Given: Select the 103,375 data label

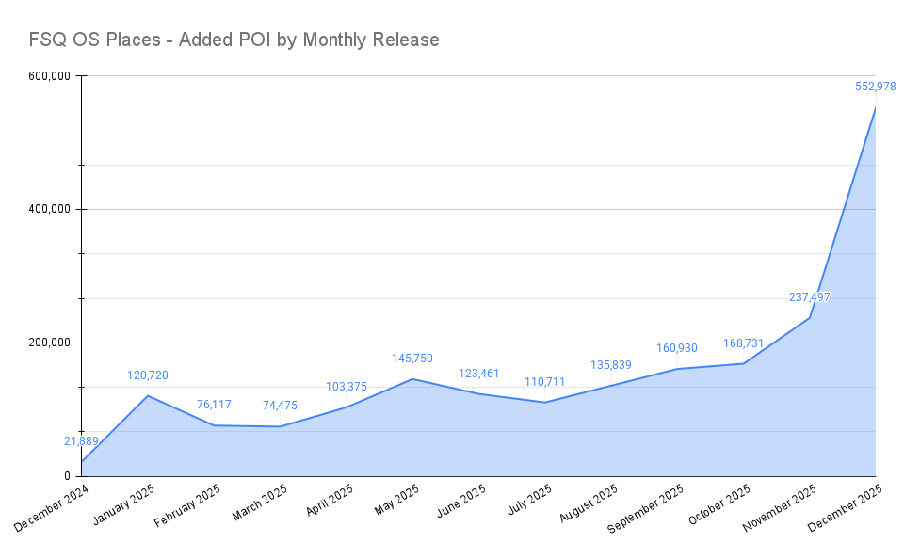Looking at the screenshot, I should click(x=346, y=387).
